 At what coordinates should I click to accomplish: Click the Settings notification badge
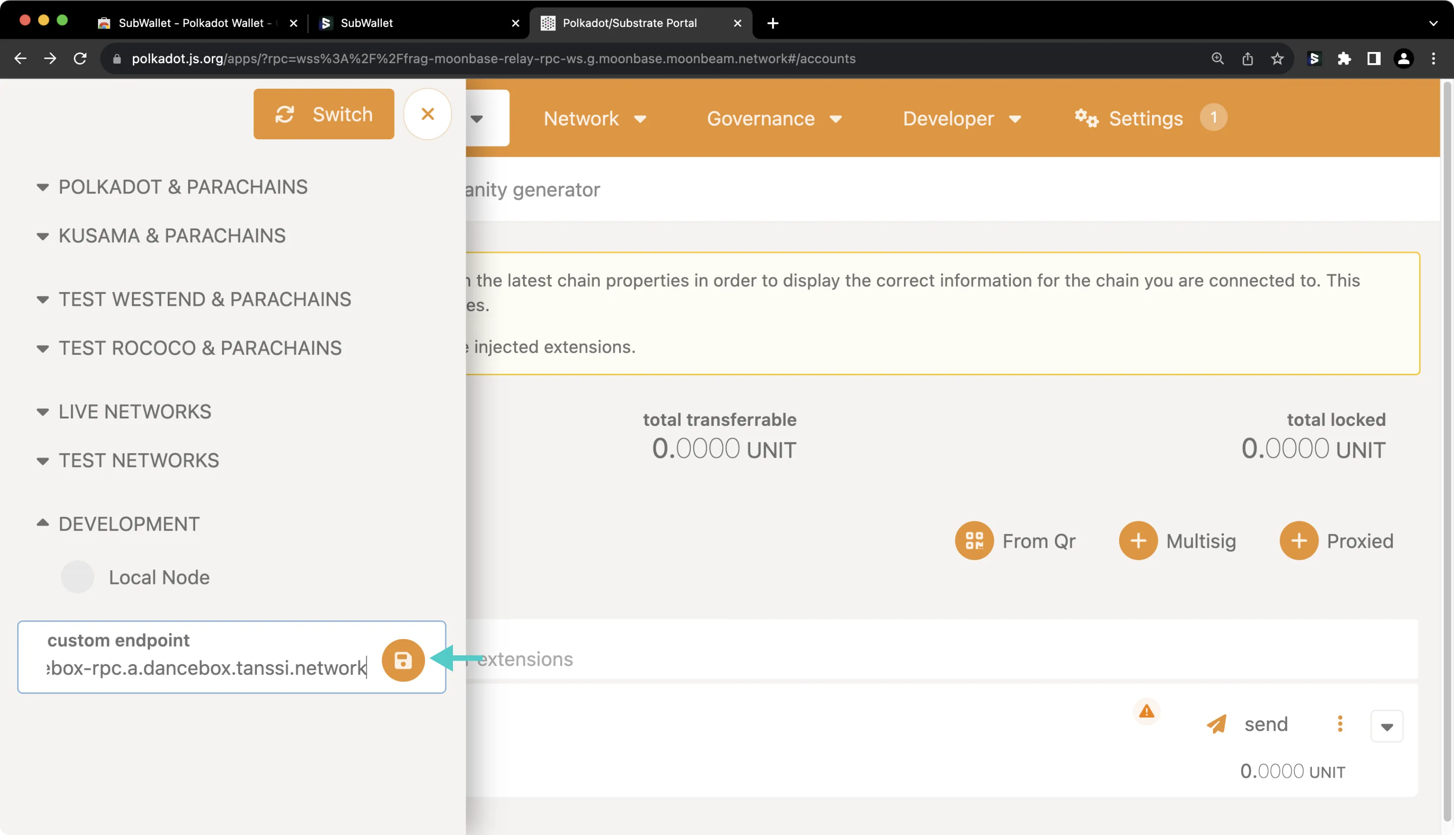pos(1213,117)
